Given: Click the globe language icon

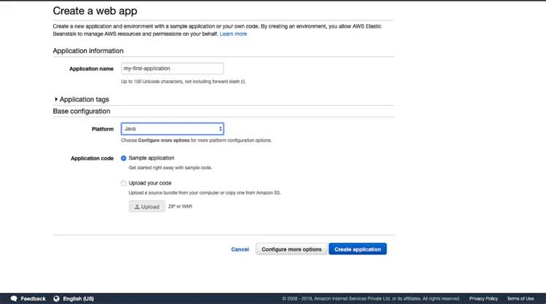Looking at the screenshot, I should (57, 298).
